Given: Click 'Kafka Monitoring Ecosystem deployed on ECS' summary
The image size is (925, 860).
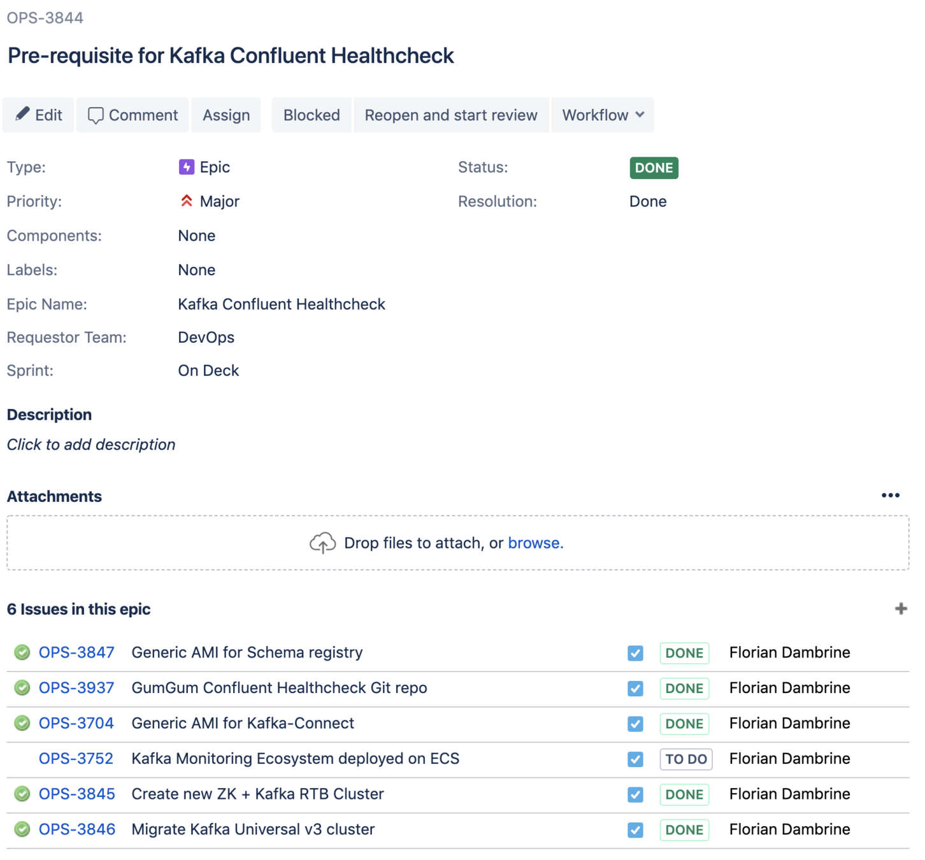Looking at the screenshot, I should coord(296,759).
